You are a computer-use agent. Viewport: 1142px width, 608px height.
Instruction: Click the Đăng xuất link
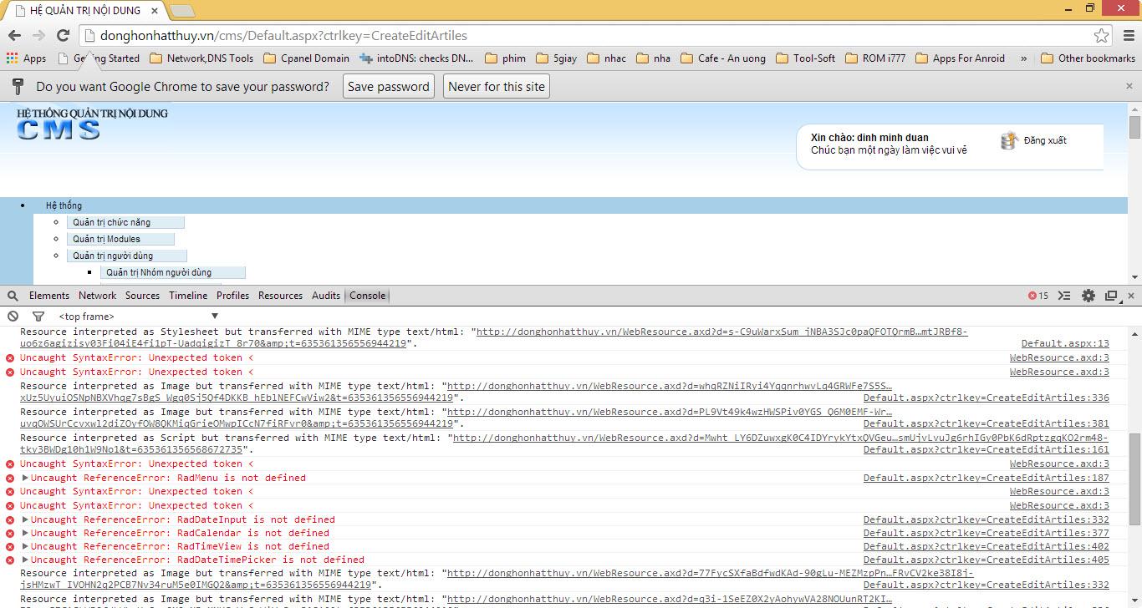[1045, 140]
